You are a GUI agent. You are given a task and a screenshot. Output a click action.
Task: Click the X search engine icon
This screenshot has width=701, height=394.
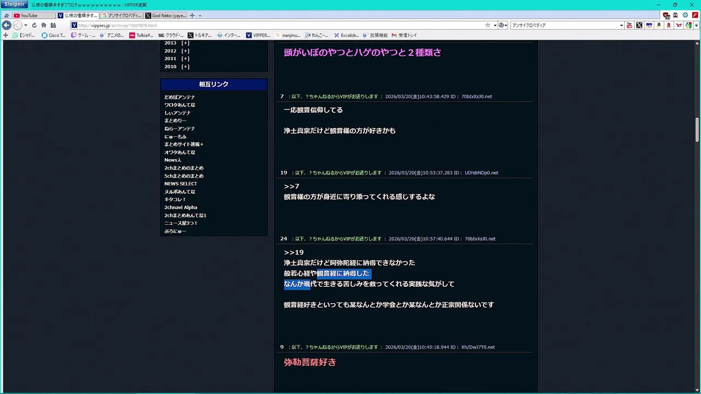639,25
